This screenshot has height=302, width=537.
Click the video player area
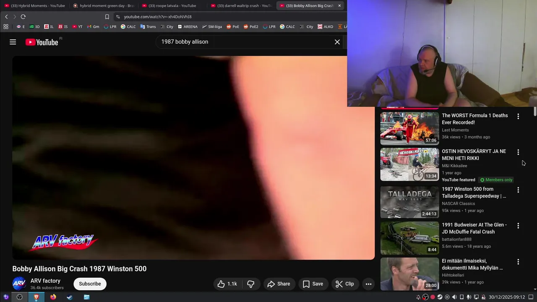(193, 158)
